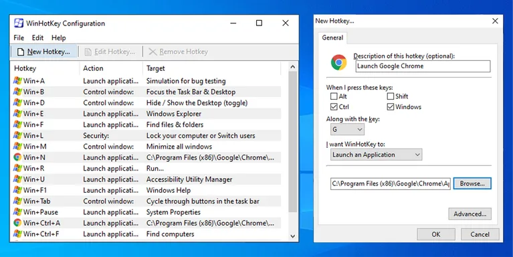Click the Windows flag icon beside Win+D

pyautogui.click(x=17, y=103)
